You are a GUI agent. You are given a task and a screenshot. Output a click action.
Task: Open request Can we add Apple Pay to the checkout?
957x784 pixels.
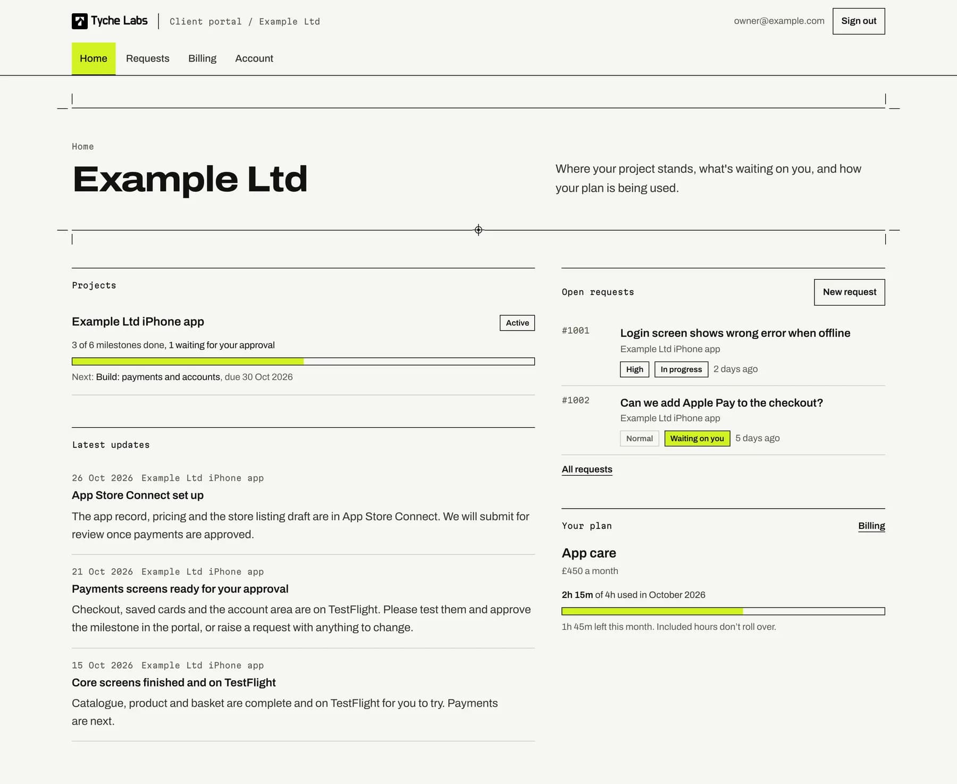(721, 402)
